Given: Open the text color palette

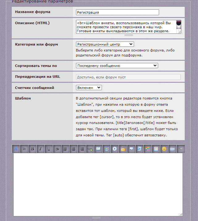Looking at the screenshot, I should [x=148, y=149].
